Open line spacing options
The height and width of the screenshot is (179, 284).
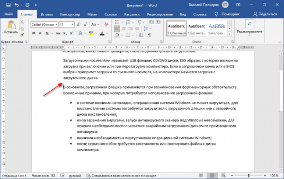[x=146, y=28]
